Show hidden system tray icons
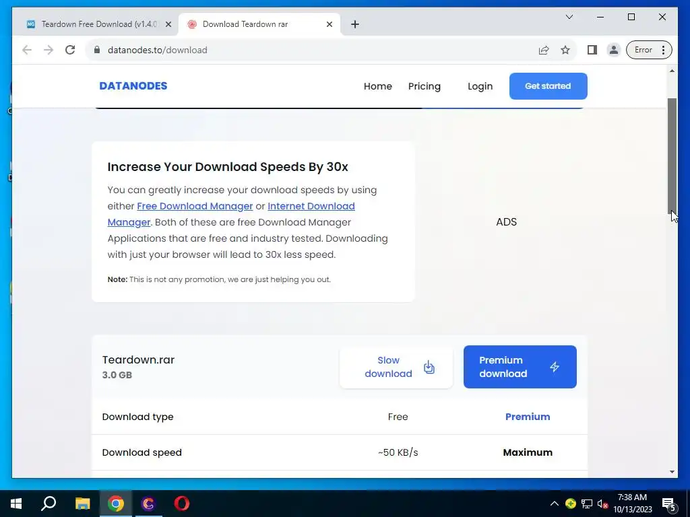The height and width of the screenshot is (517, 690). click(x=555, y=504)
